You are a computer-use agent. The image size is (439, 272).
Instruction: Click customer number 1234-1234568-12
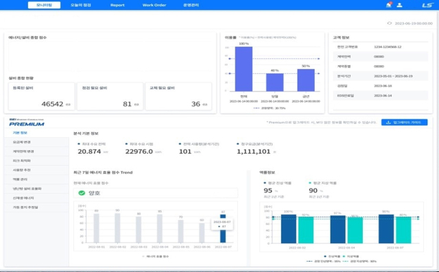click(x=388, y=47)
